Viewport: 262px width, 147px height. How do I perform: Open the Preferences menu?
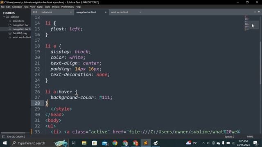tap(67, 7)
